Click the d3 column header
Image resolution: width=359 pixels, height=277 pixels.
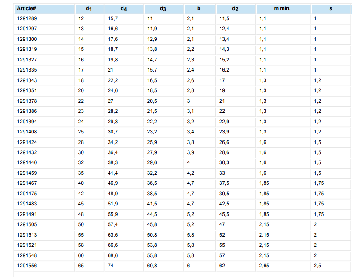pos(163,9)
